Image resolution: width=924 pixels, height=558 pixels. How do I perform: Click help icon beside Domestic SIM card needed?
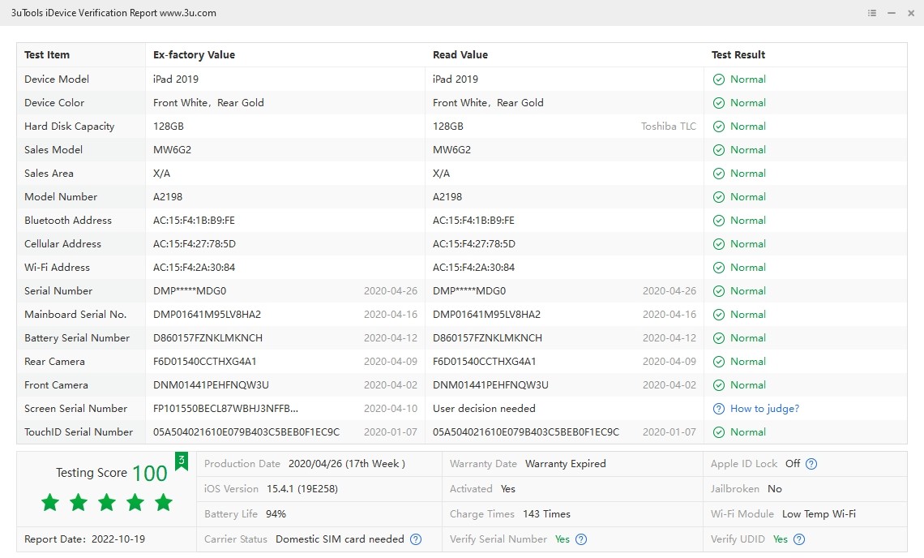(416, 539)
